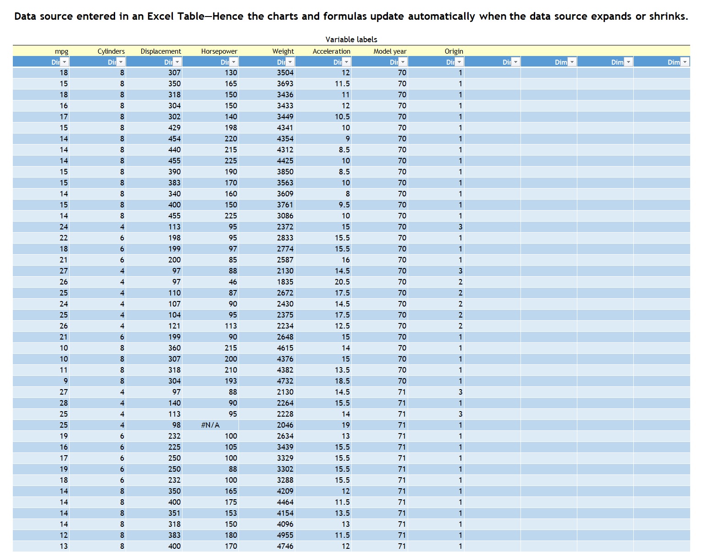Select the weight cell 4732
The image size is (703, 552).
click(267, 381)
